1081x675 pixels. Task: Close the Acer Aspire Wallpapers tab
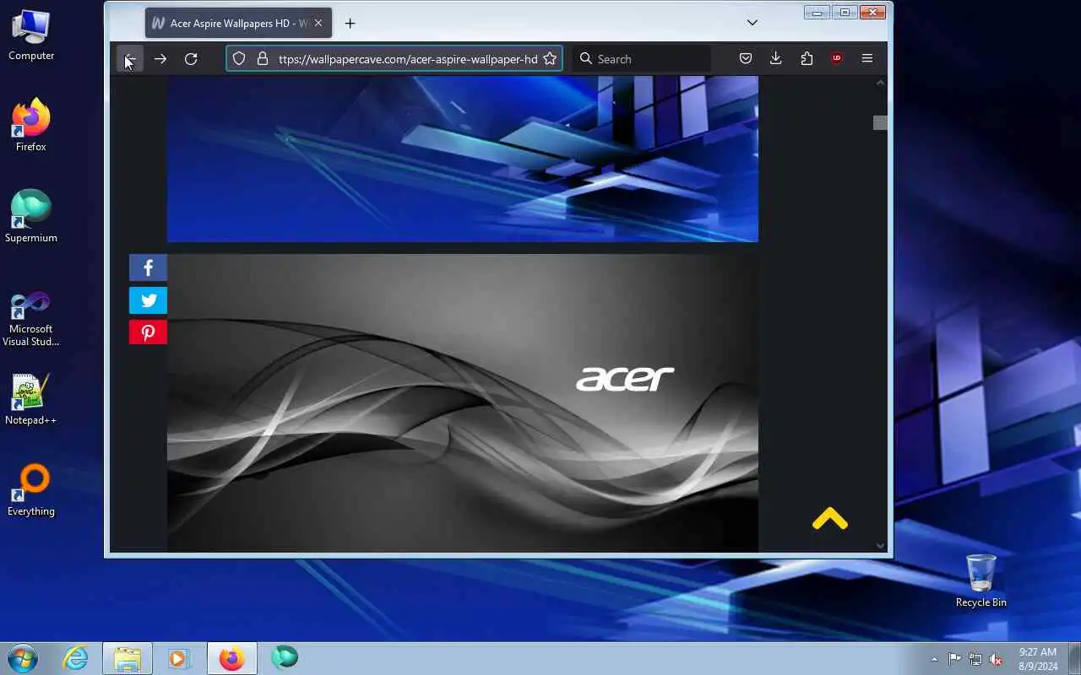point(318,24)
